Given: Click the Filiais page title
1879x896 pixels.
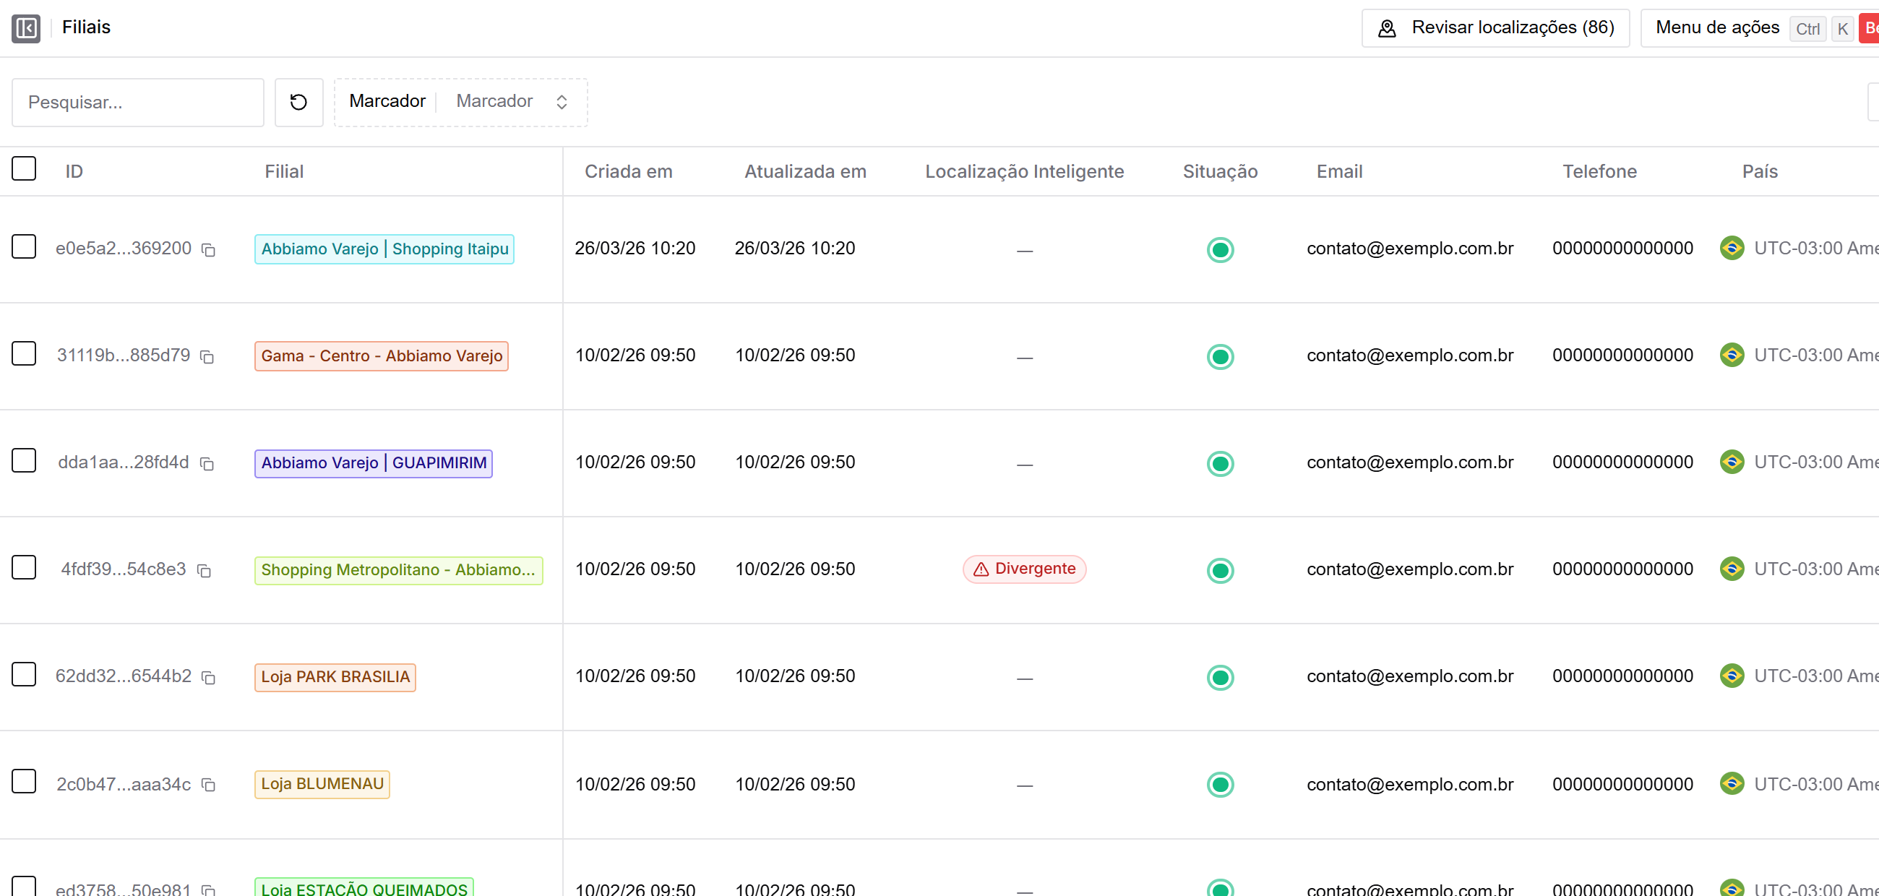Looking at the screenshot, I should coord(86,27).
